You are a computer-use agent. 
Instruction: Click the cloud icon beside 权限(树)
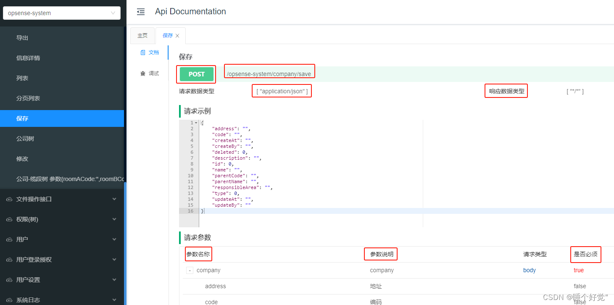coord(9,219)
